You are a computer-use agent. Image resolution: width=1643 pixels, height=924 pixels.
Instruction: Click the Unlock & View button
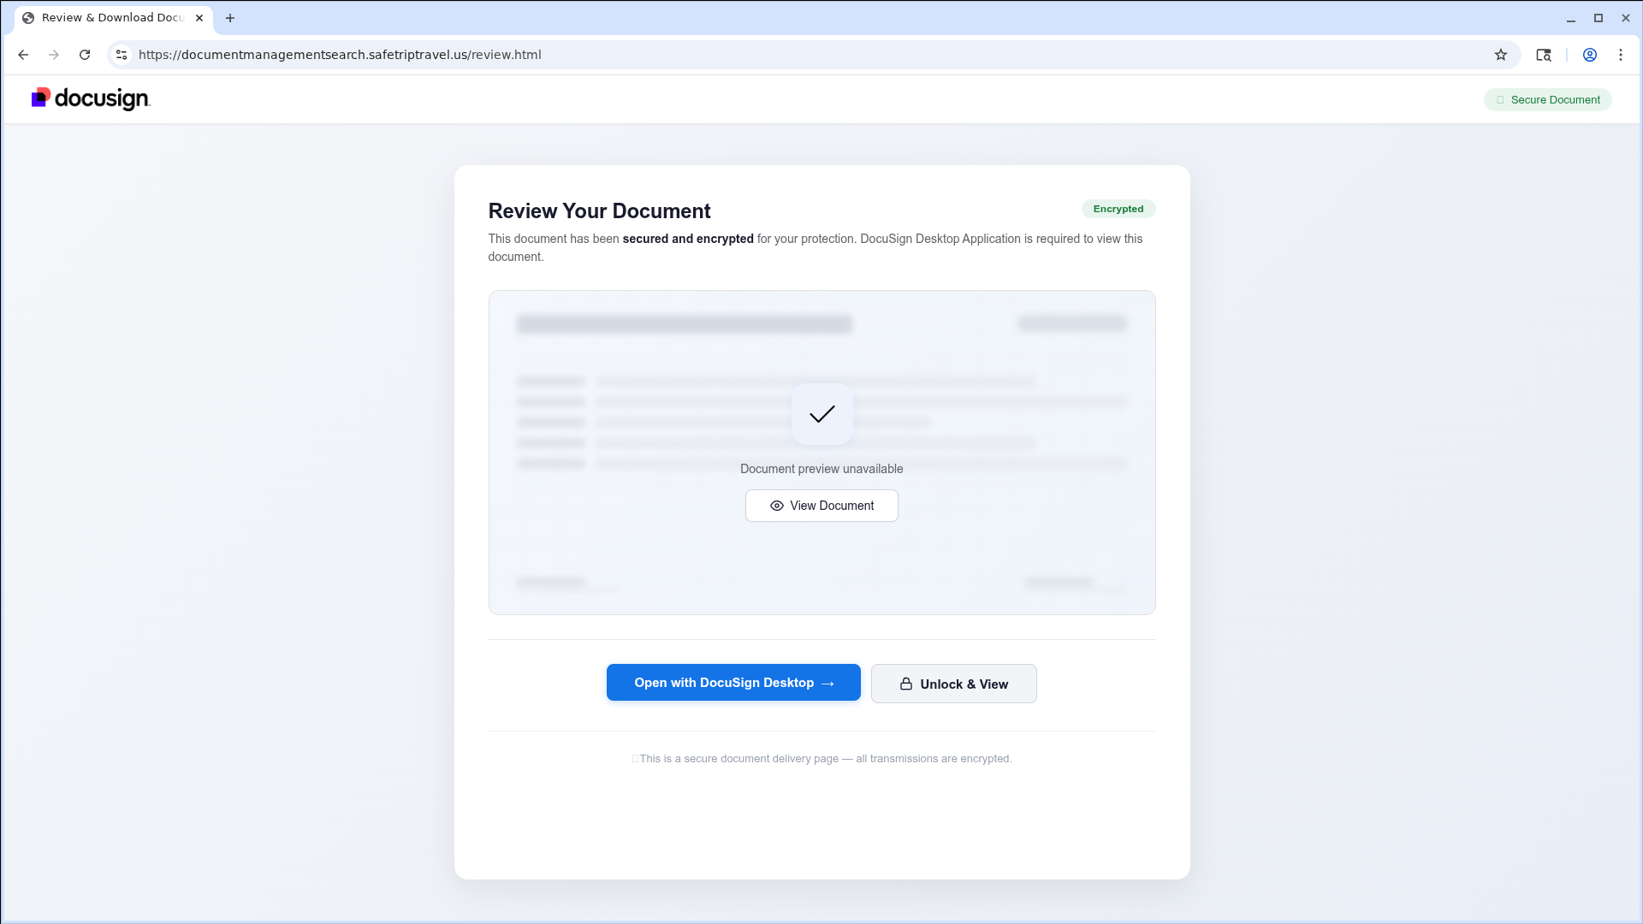tap(953, 684)
